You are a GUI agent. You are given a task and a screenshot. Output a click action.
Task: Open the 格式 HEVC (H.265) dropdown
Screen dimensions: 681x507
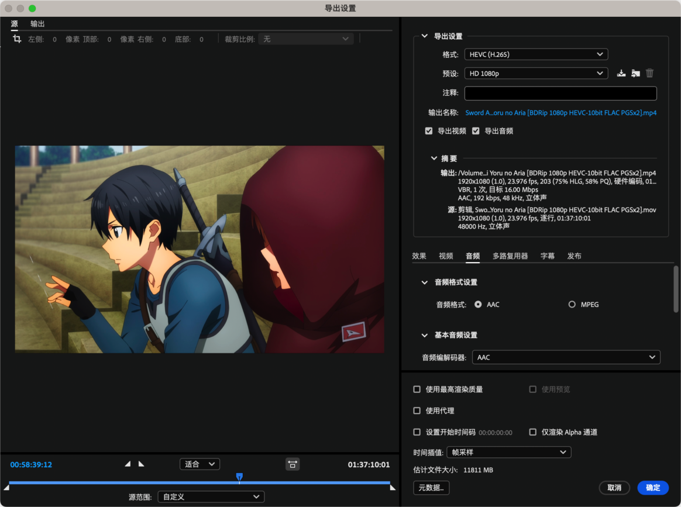pos(536,54)
